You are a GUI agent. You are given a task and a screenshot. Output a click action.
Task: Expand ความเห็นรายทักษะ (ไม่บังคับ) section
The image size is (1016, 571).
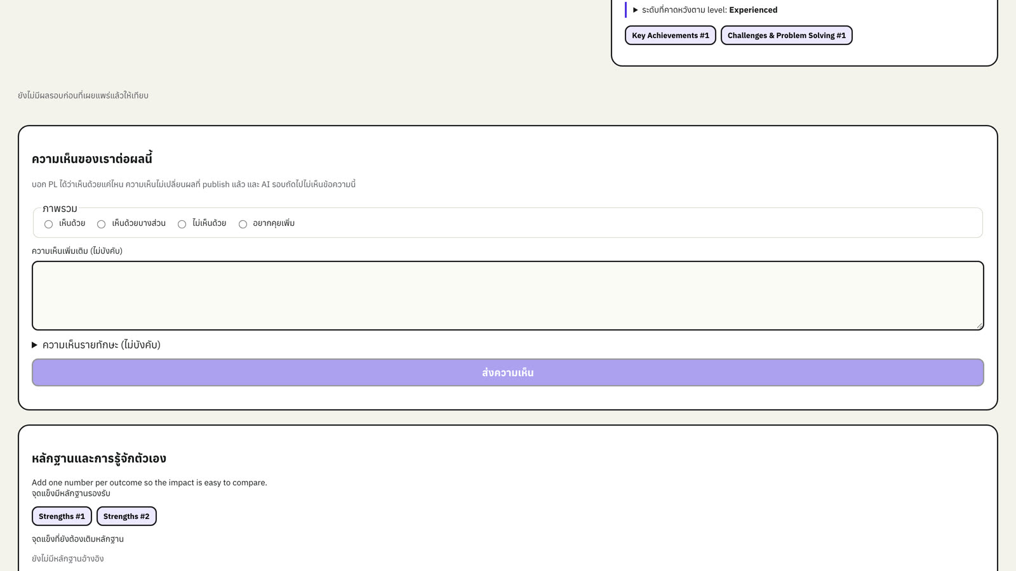[96, 345]
